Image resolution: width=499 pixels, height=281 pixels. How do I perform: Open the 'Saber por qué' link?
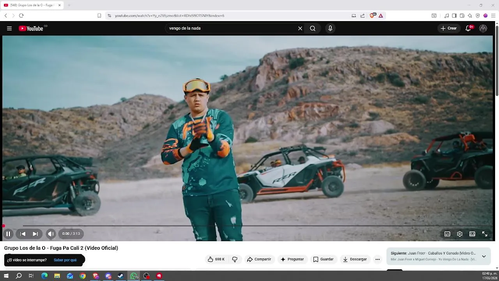pos(65,260)
